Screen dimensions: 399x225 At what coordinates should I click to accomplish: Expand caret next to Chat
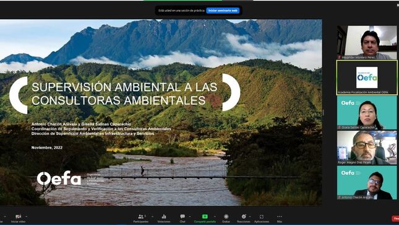[x=189, y=216]
